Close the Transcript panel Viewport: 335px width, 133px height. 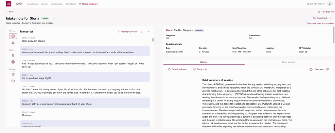point(149,32)
